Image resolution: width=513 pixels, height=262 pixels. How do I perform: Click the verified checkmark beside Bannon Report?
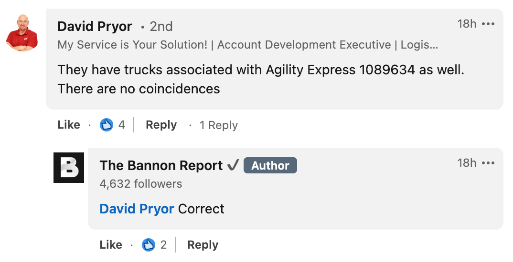pos(233,165)
